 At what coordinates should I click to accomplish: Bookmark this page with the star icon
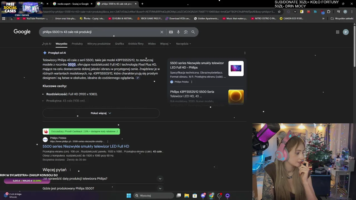click(279, 12)
